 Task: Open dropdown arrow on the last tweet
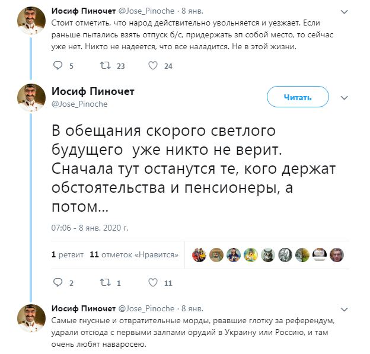pos(345,309)
